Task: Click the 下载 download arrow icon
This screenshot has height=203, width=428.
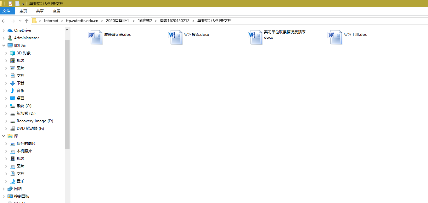Action: pyautogui.click(x=13, y=83)
